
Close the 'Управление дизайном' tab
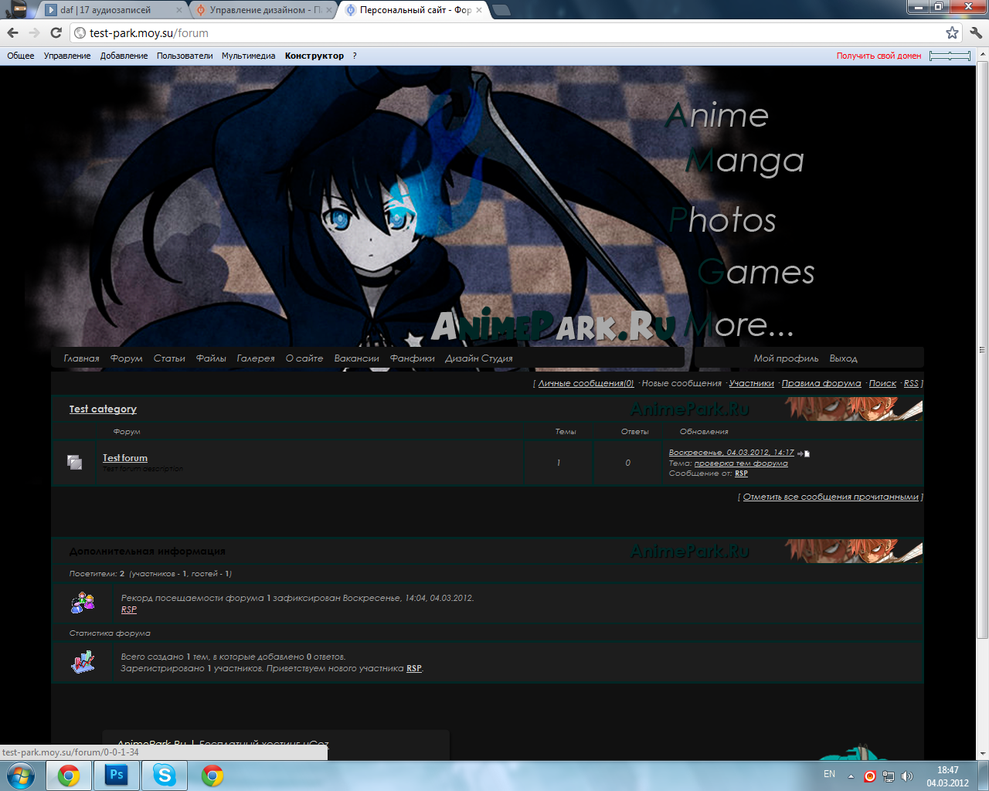[328, 10]
